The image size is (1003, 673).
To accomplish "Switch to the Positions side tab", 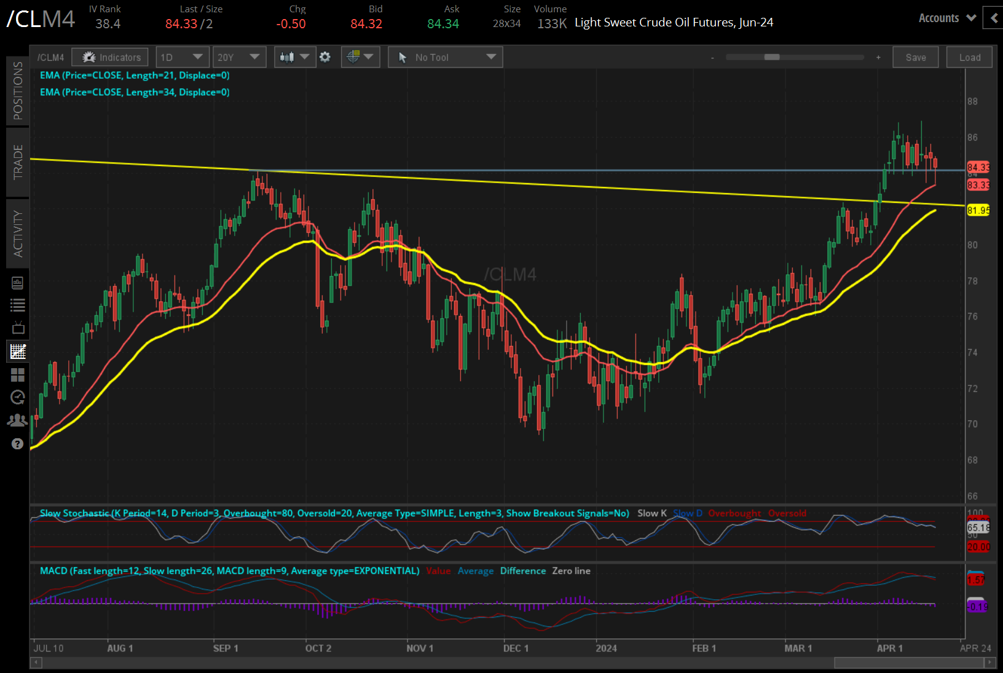I will point(18,90).
